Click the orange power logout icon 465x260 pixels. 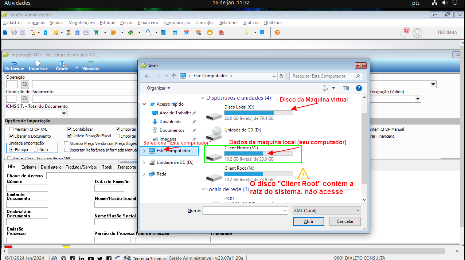(277, 32)
